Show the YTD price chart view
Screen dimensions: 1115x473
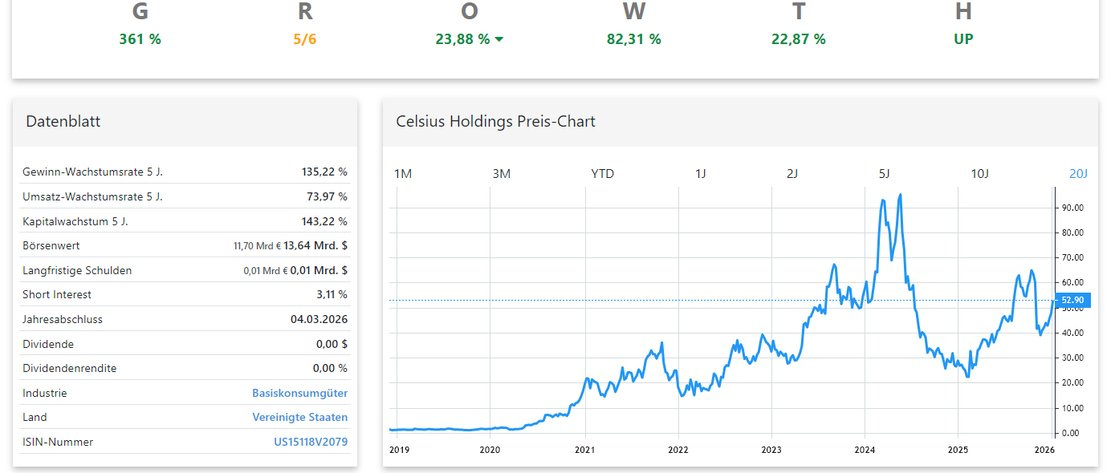(x=602, y=173)
